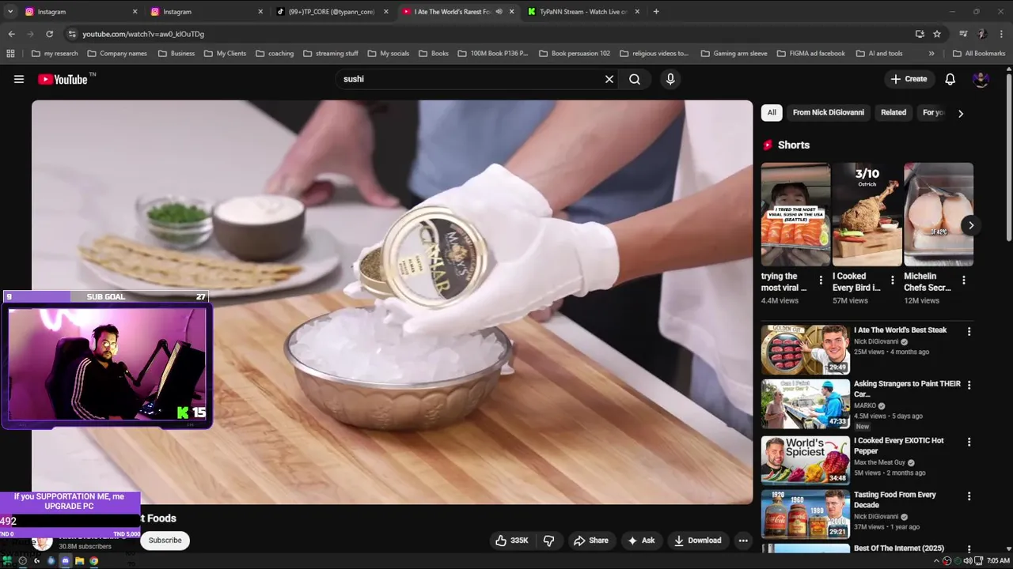Screen dimensions: 1013x569
Task: Click the search magnifier button
Action: tap(635, 79)
